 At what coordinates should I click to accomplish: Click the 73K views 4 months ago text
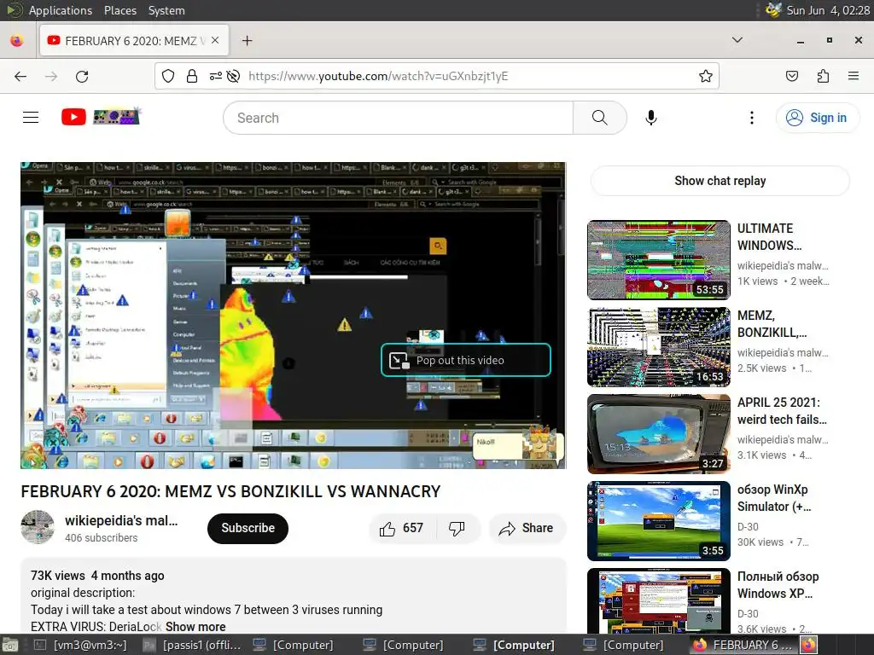point(97,576)
